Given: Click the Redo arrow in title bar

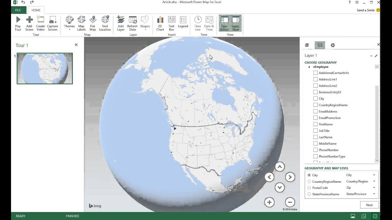Looking at the screenshot, I should (x=32, y=2).
